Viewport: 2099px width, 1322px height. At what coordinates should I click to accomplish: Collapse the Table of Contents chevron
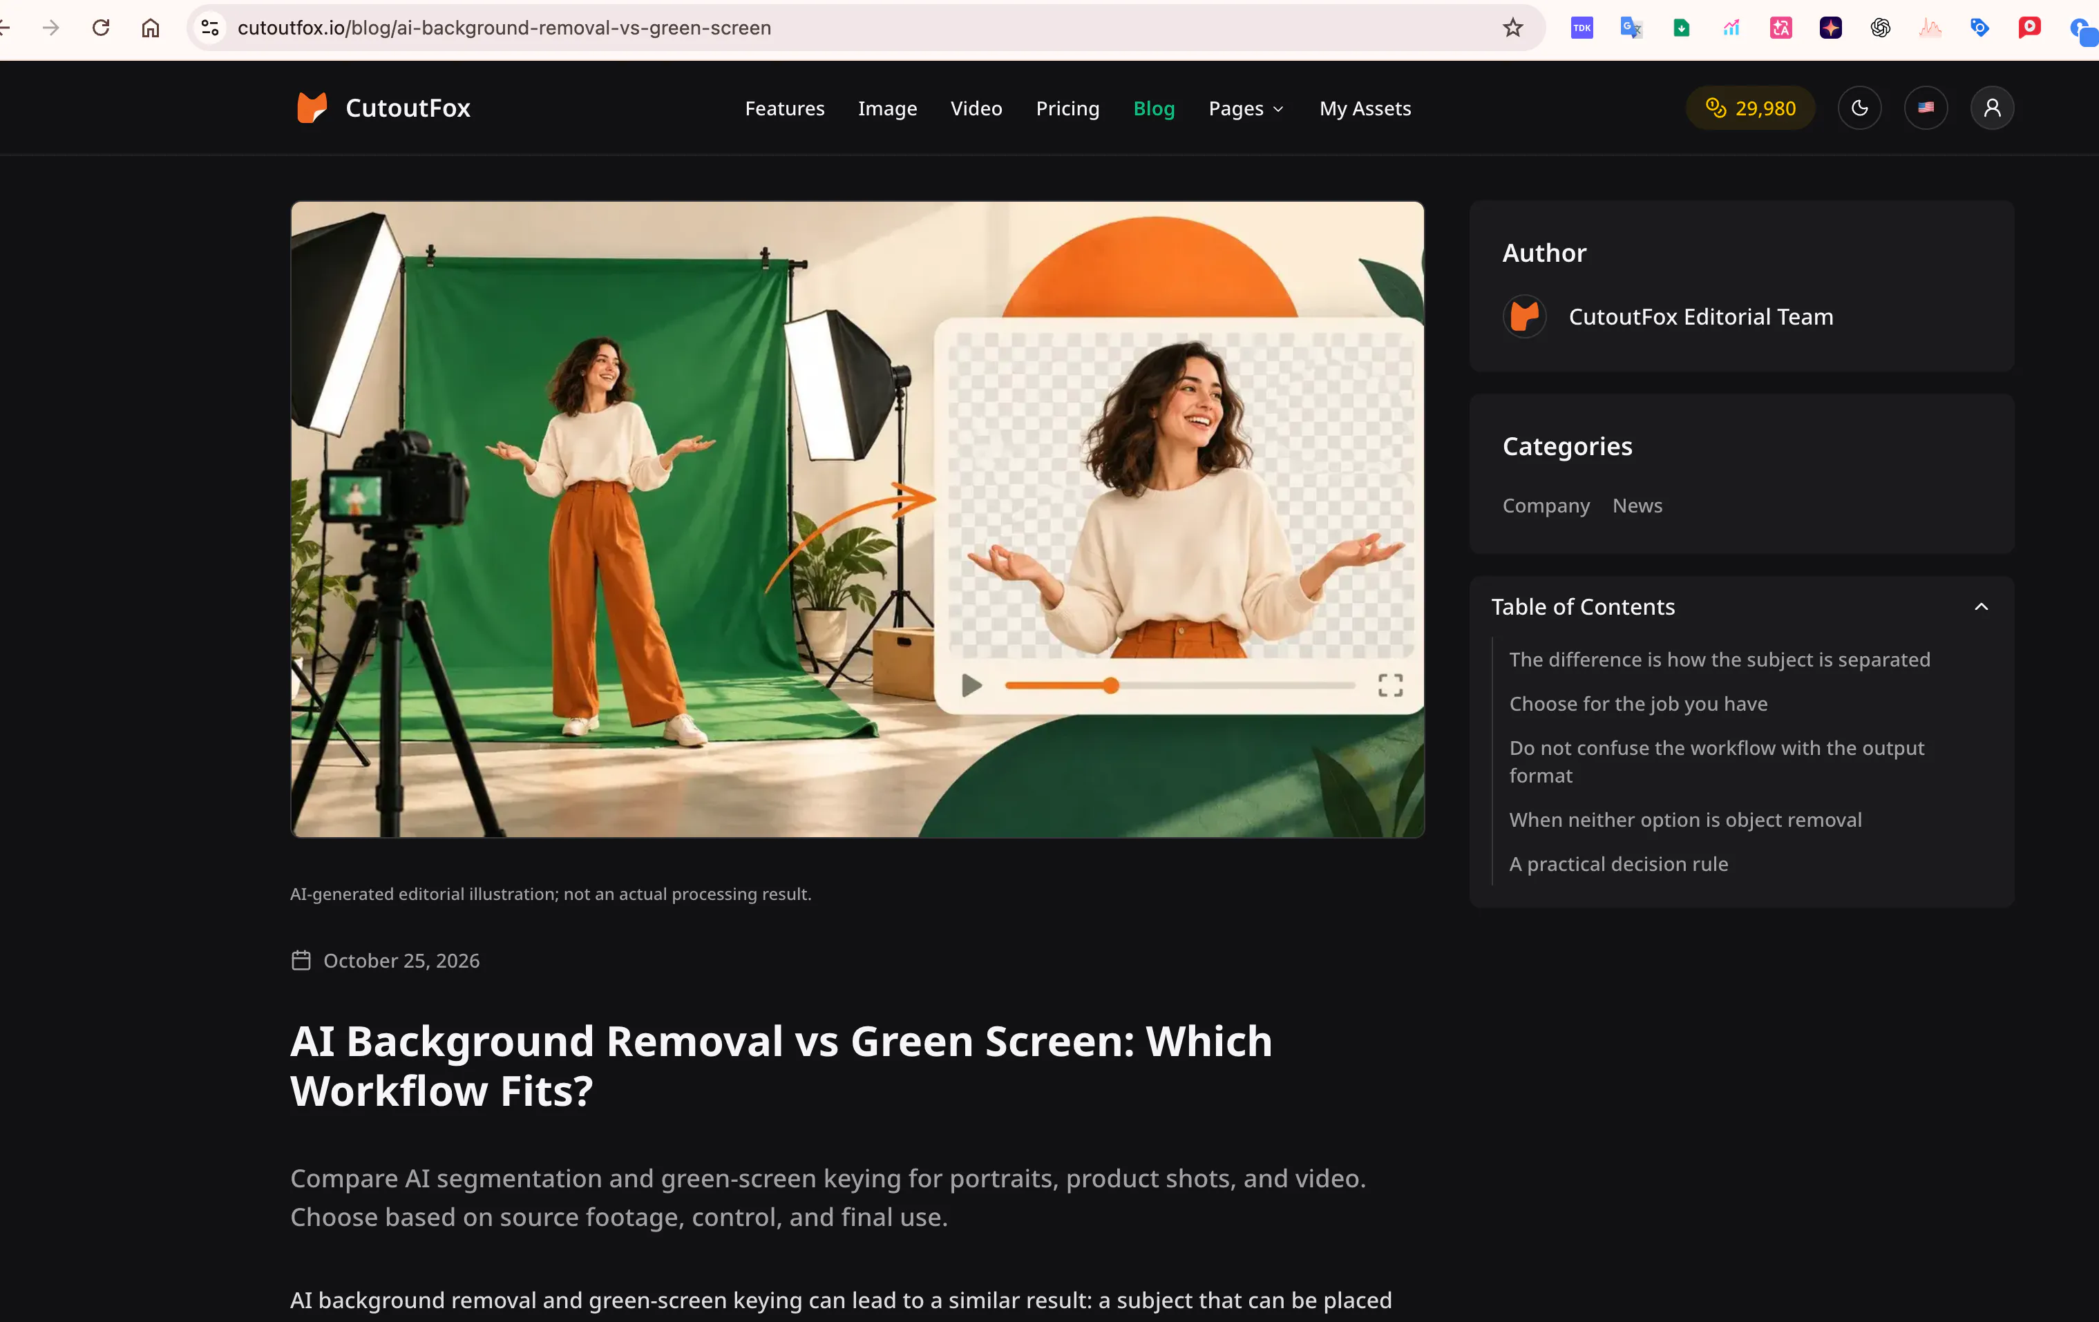1980,606
